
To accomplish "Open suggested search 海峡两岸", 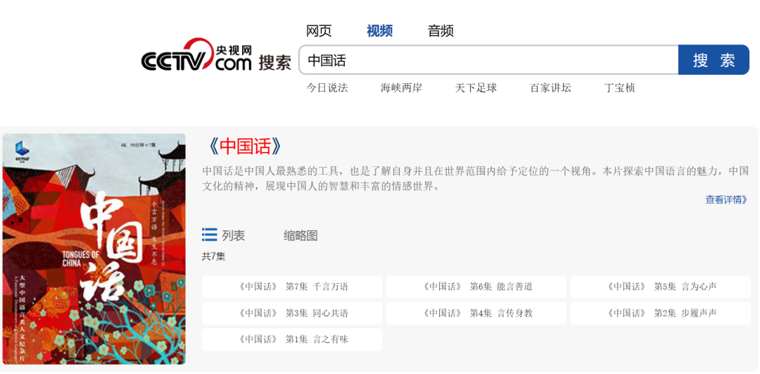I will 401,88.
